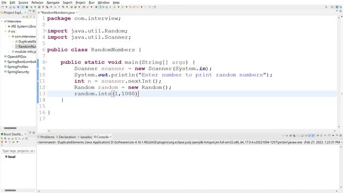Click the Project Explorer horizontal scrollbar

click(x=10, y=128)
